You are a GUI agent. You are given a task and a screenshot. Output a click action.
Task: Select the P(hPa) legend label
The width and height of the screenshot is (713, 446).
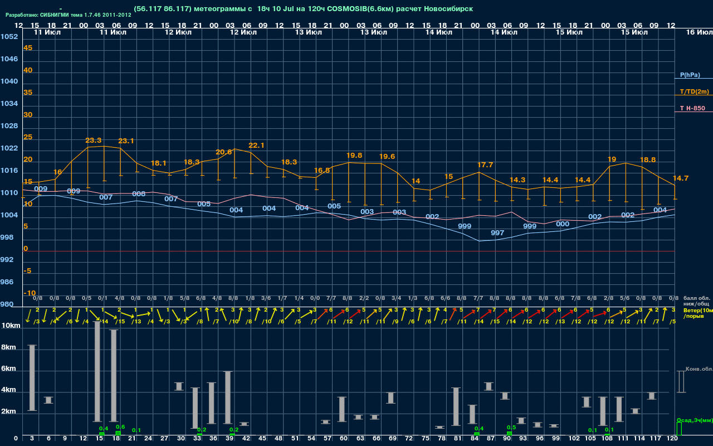pyautogui.click(x=690, y=75)
